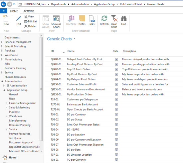This screenshot has height=163, width=183.
Task: Click Application Setup in the breadcrumb
Action: tap(104, 4)
